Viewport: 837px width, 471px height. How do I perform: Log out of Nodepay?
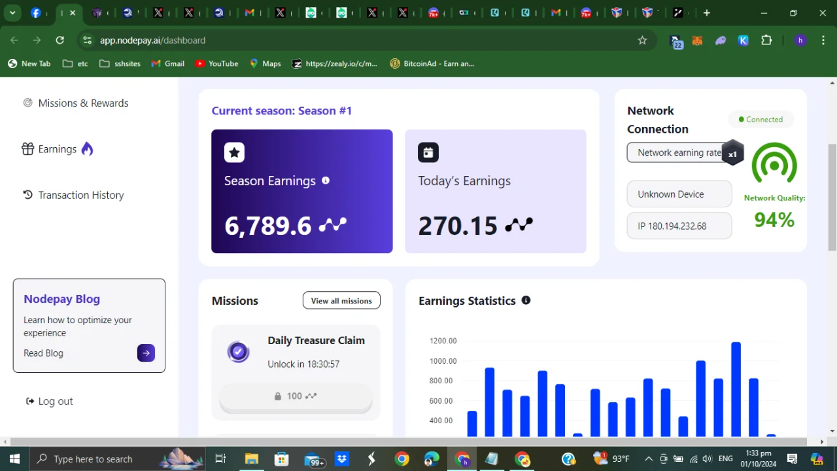(50, 401)
